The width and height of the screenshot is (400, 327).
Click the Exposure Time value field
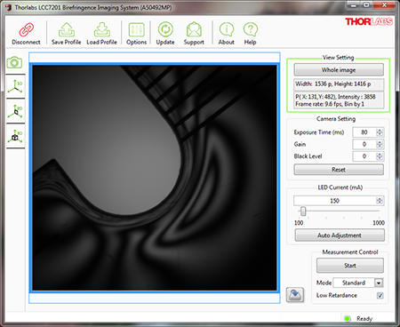tap(364, 132)
